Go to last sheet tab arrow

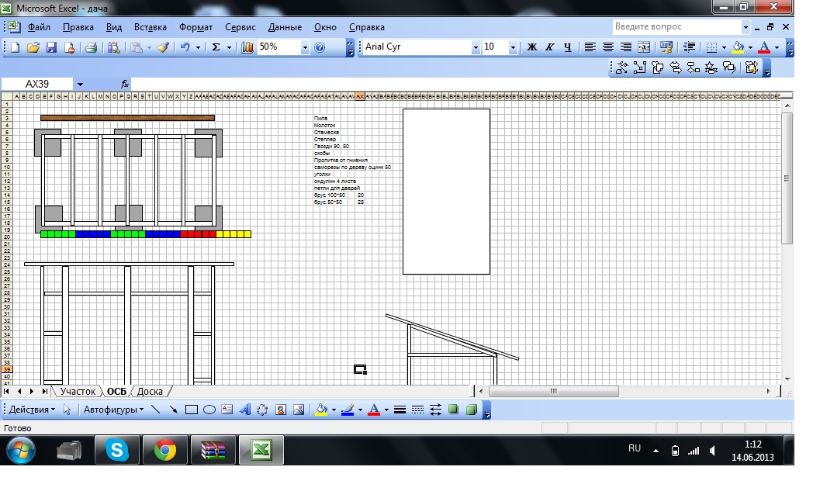[x=45, y=392]
